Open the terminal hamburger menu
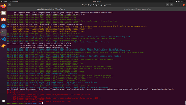Screen dimensions: 186x105 [x=171, y=5]
